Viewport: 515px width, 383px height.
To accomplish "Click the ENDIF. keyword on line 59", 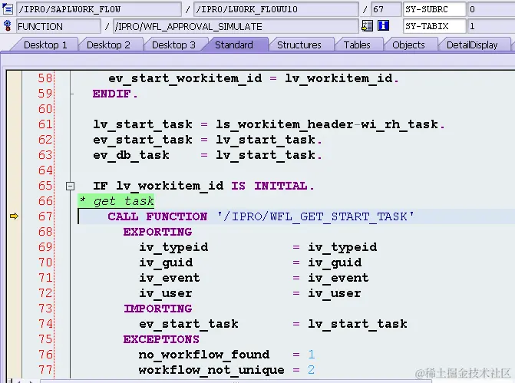I will coord(115,94).
